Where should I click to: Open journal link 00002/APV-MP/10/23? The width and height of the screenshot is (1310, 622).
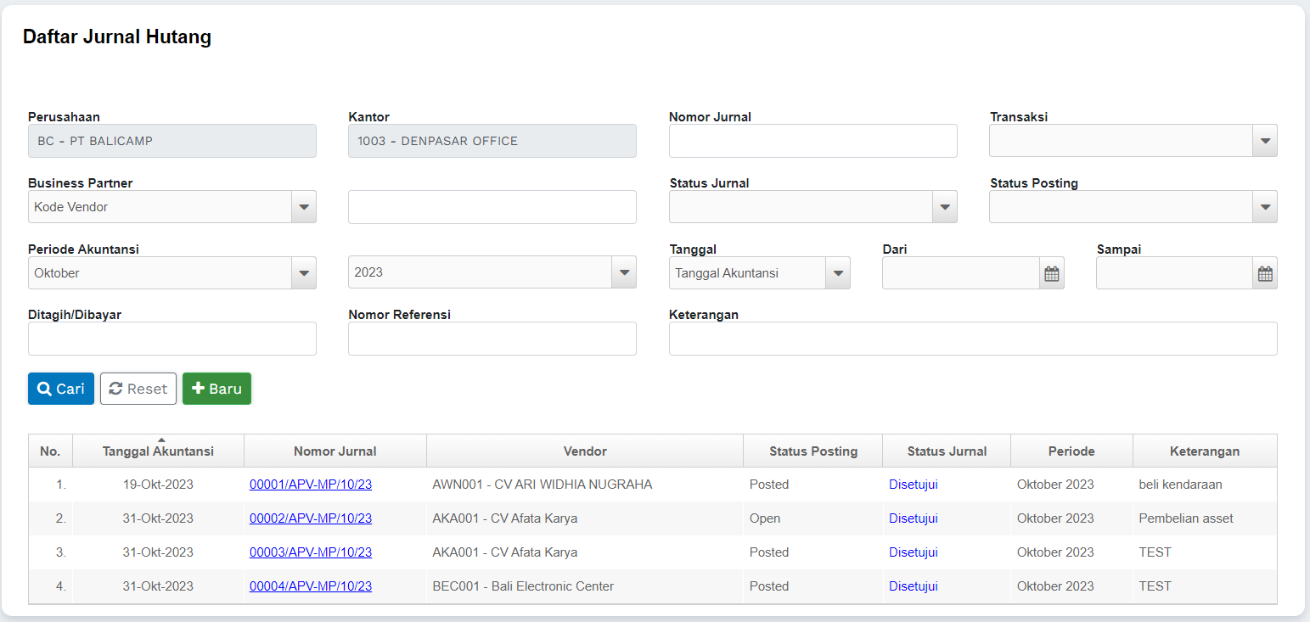coord(311,518)
